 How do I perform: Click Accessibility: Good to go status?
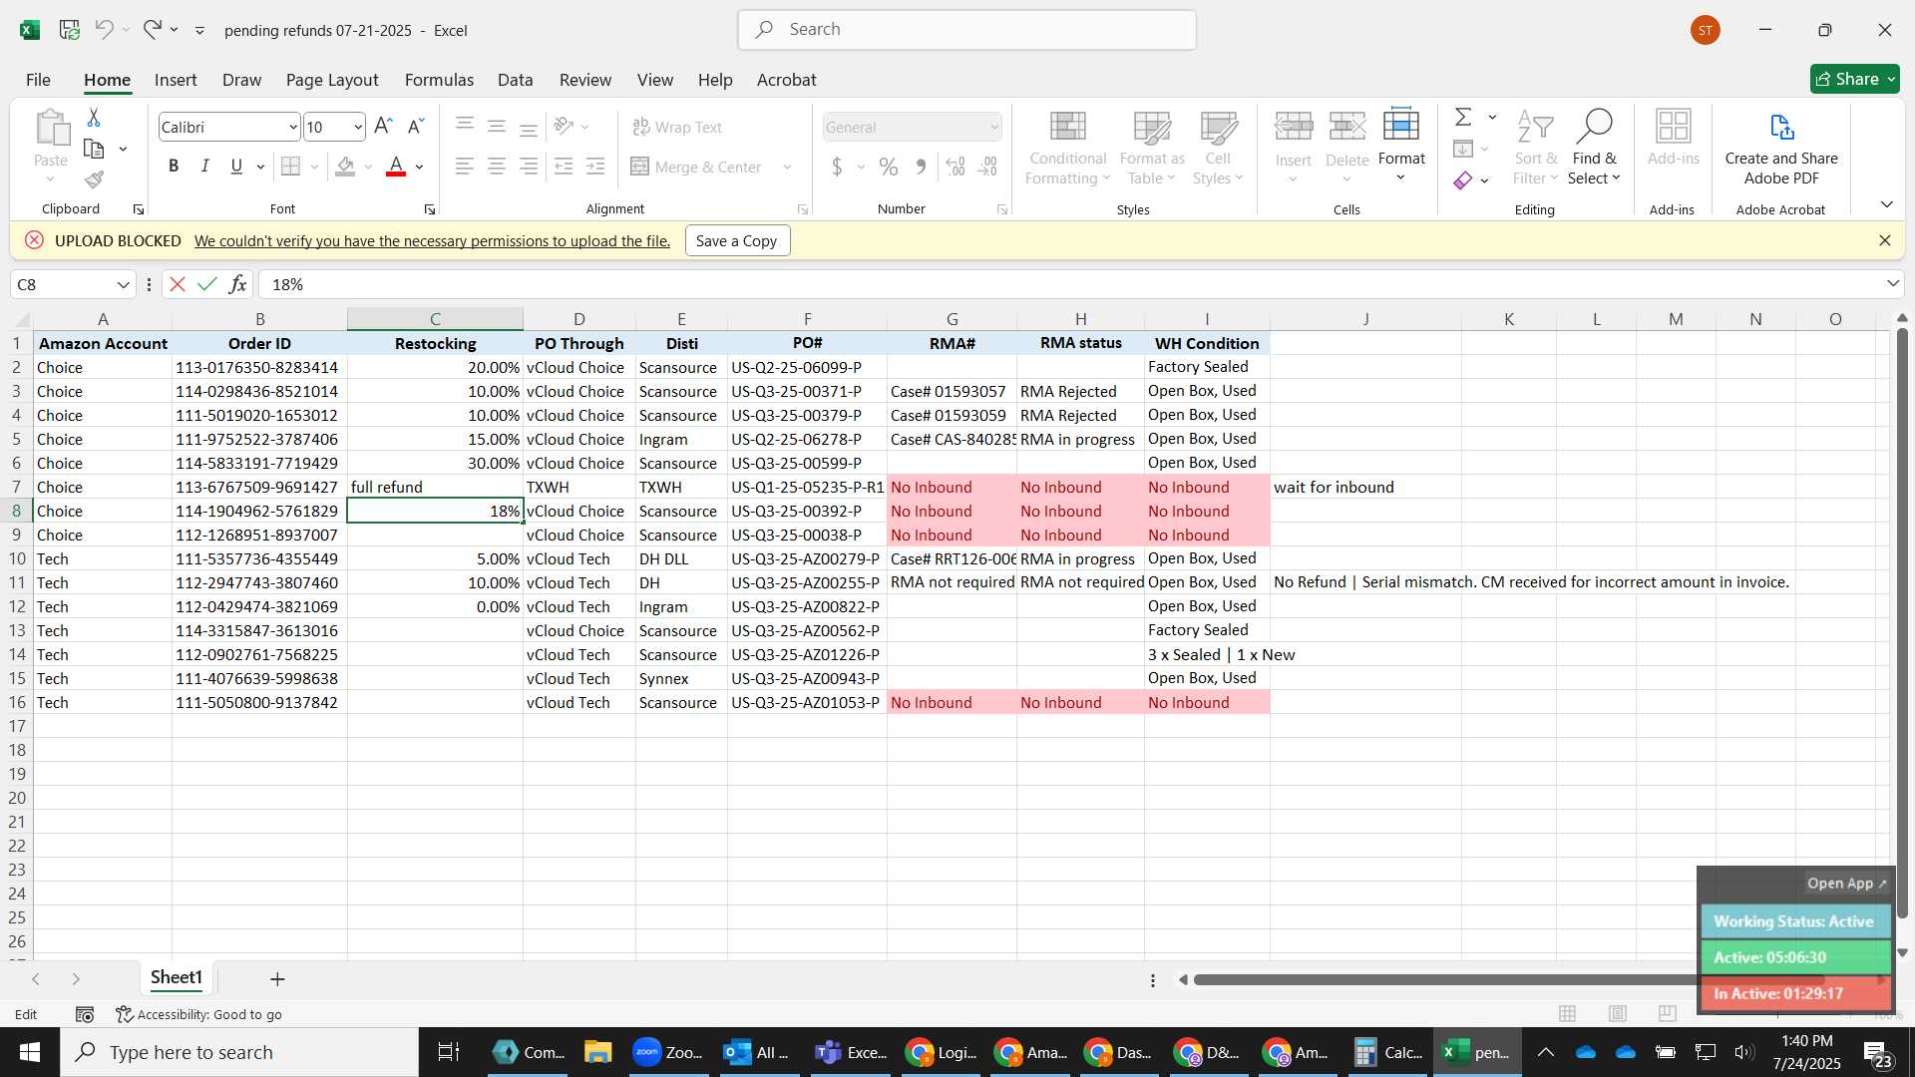coord(198,1014)
